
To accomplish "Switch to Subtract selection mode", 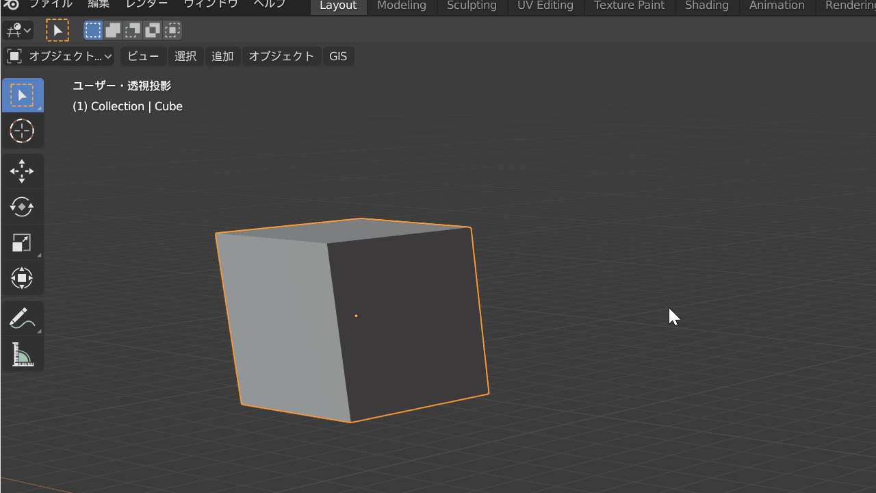I will pos(133,30).
